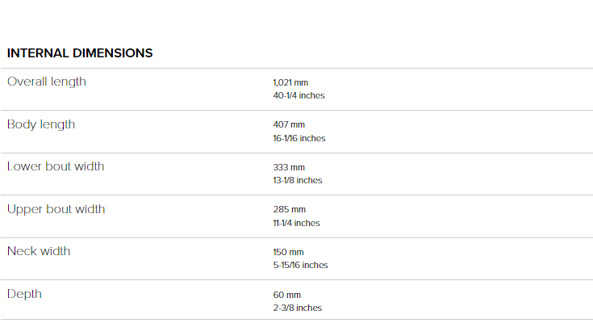Click the 150 mm value
Viewport: 593px width, 323px height.
click(288, 252)
